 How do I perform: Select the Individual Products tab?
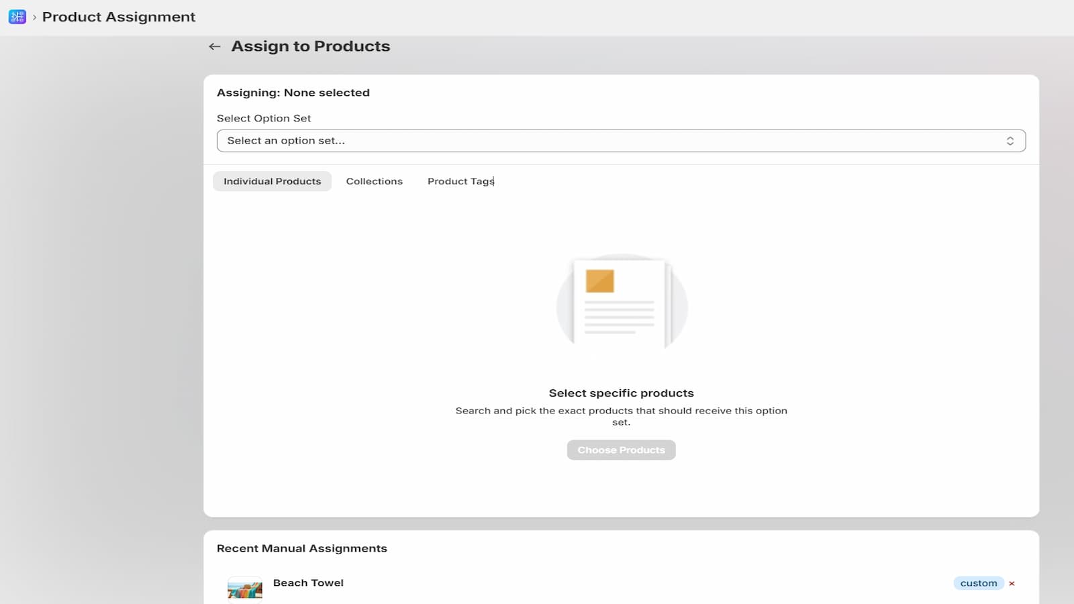[272, 181]
